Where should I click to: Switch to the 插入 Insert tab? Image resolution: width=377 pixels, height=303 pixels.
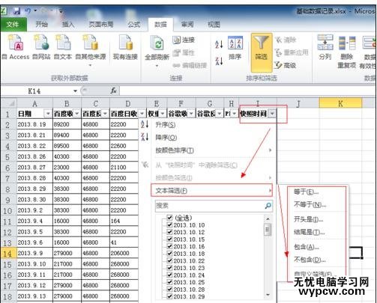(68, 25)
